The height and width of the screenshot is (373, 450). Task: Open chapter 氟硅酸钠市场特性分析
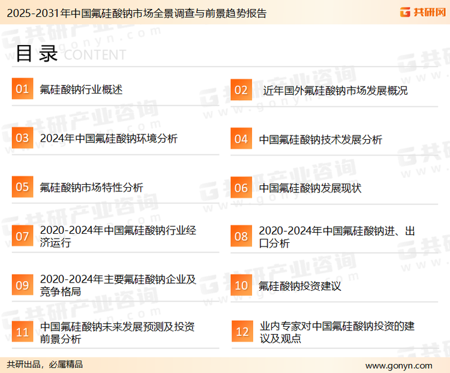92,188
